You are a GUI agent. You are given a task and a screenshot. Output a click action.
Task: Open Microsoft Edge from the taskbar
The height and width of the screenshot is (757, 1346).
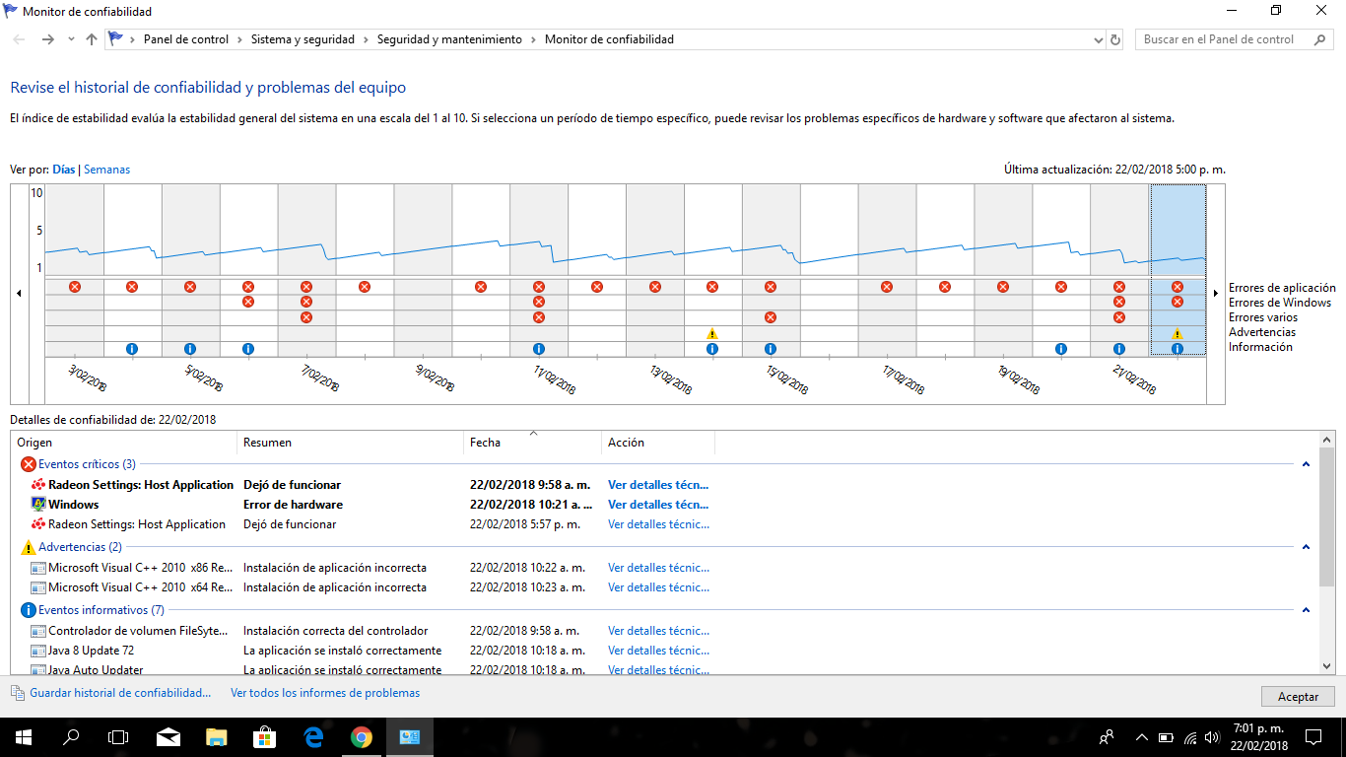point(313,736)
